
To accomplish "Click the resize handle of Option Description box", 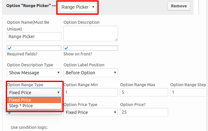I will pos(116,39).
